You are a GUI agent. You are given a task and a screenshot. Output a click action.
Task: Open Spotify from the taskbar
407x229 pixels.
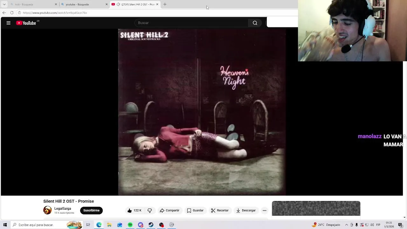pos(130,225)
